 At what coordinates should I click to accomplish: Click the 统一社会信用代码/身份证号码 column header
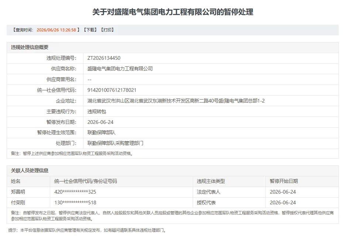[85, 181]
